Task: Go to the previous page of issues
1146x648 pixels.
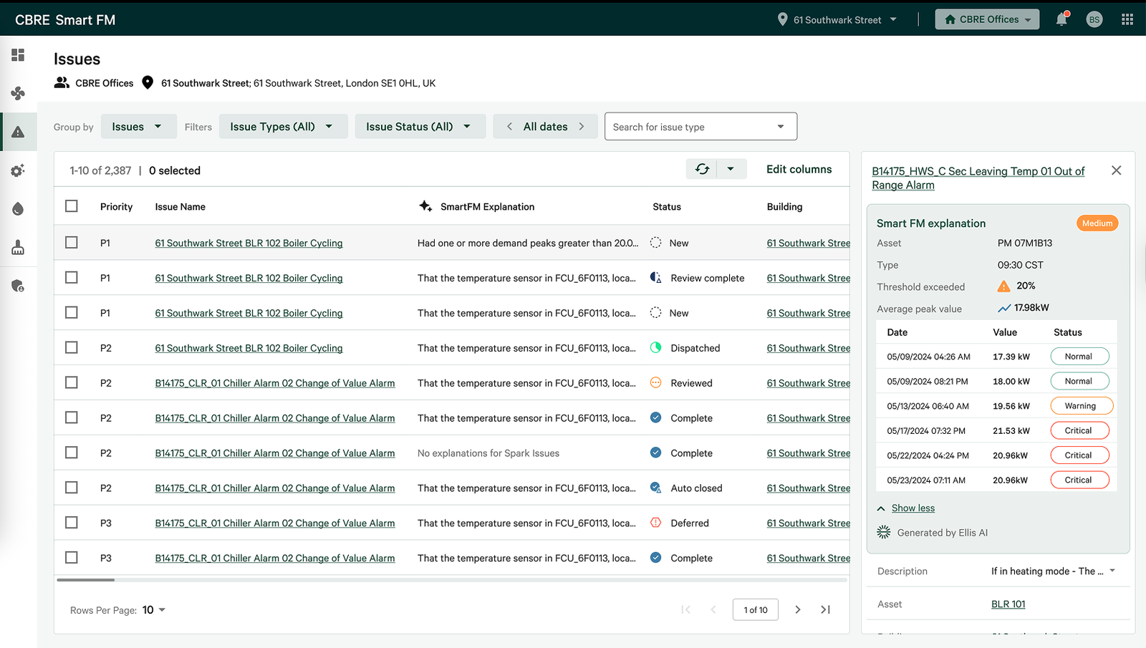Action: coord(713,609)
